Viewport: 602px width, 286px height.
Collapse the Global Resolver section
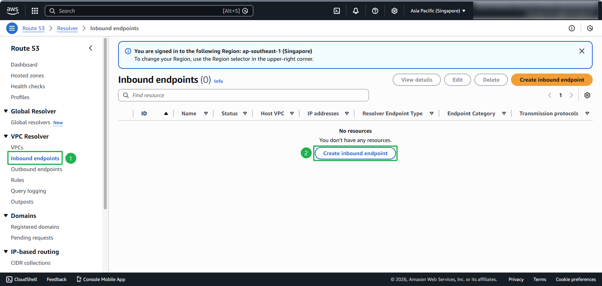point(6,111)
